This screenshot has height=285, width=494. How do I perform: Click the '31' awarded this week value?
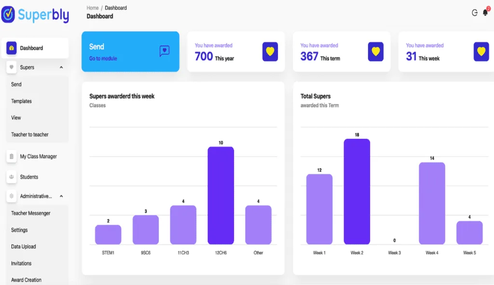(411, 56)
